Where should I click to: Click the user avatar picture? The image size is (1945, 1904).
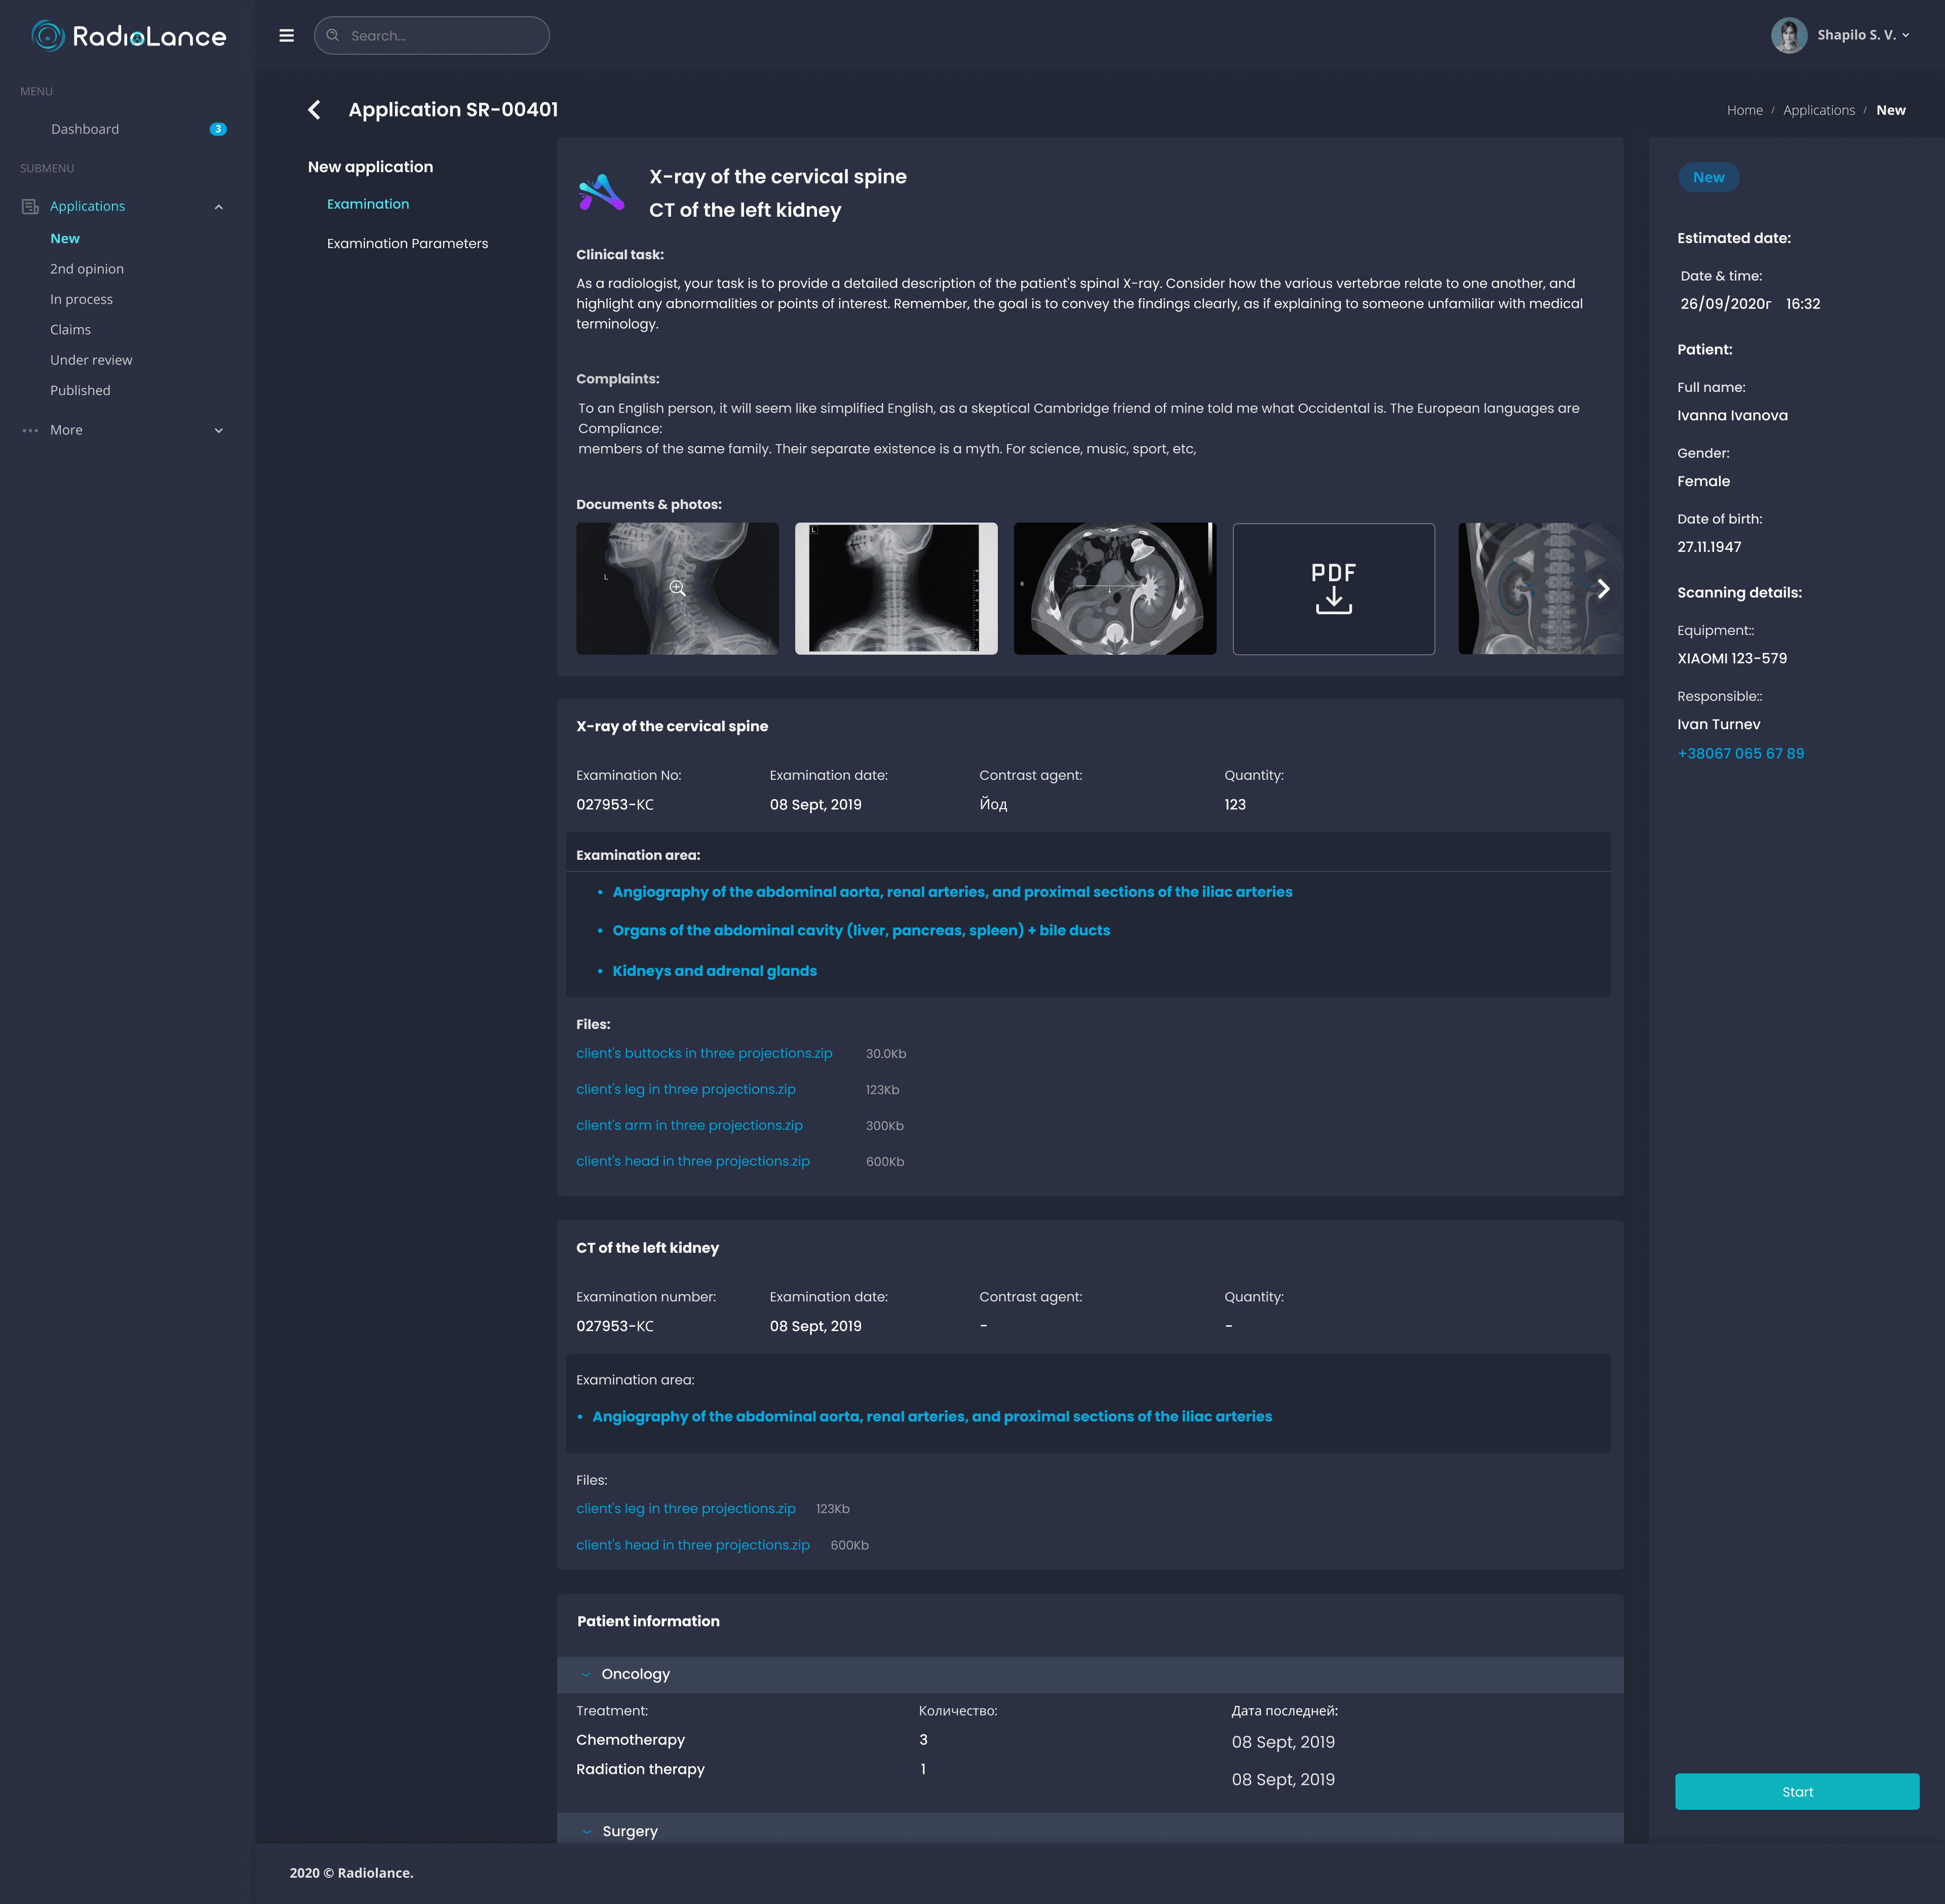tap(1788, 35)
